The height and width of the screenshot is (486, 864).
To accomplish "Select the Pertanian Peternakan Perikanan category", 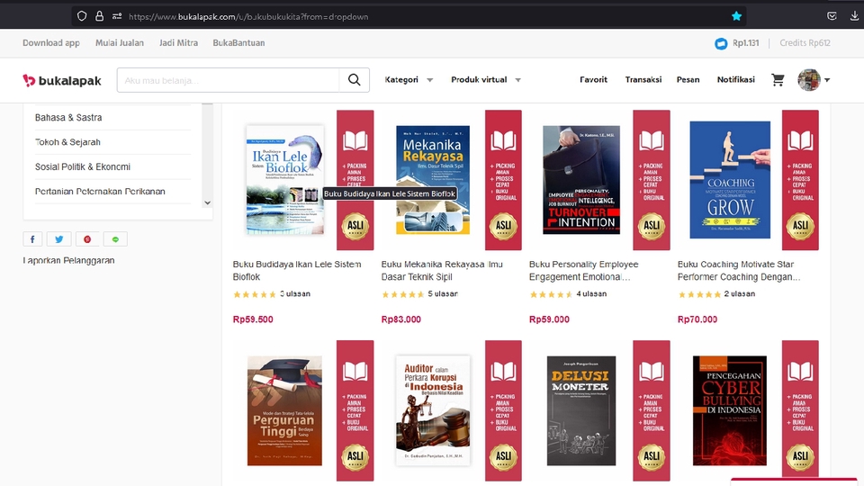I will 100,192.
